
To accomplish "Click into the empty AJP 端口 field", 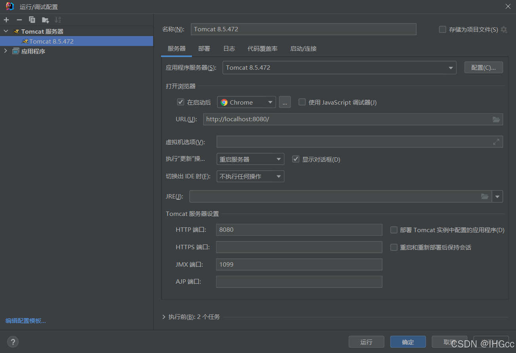I will [299, 282].
